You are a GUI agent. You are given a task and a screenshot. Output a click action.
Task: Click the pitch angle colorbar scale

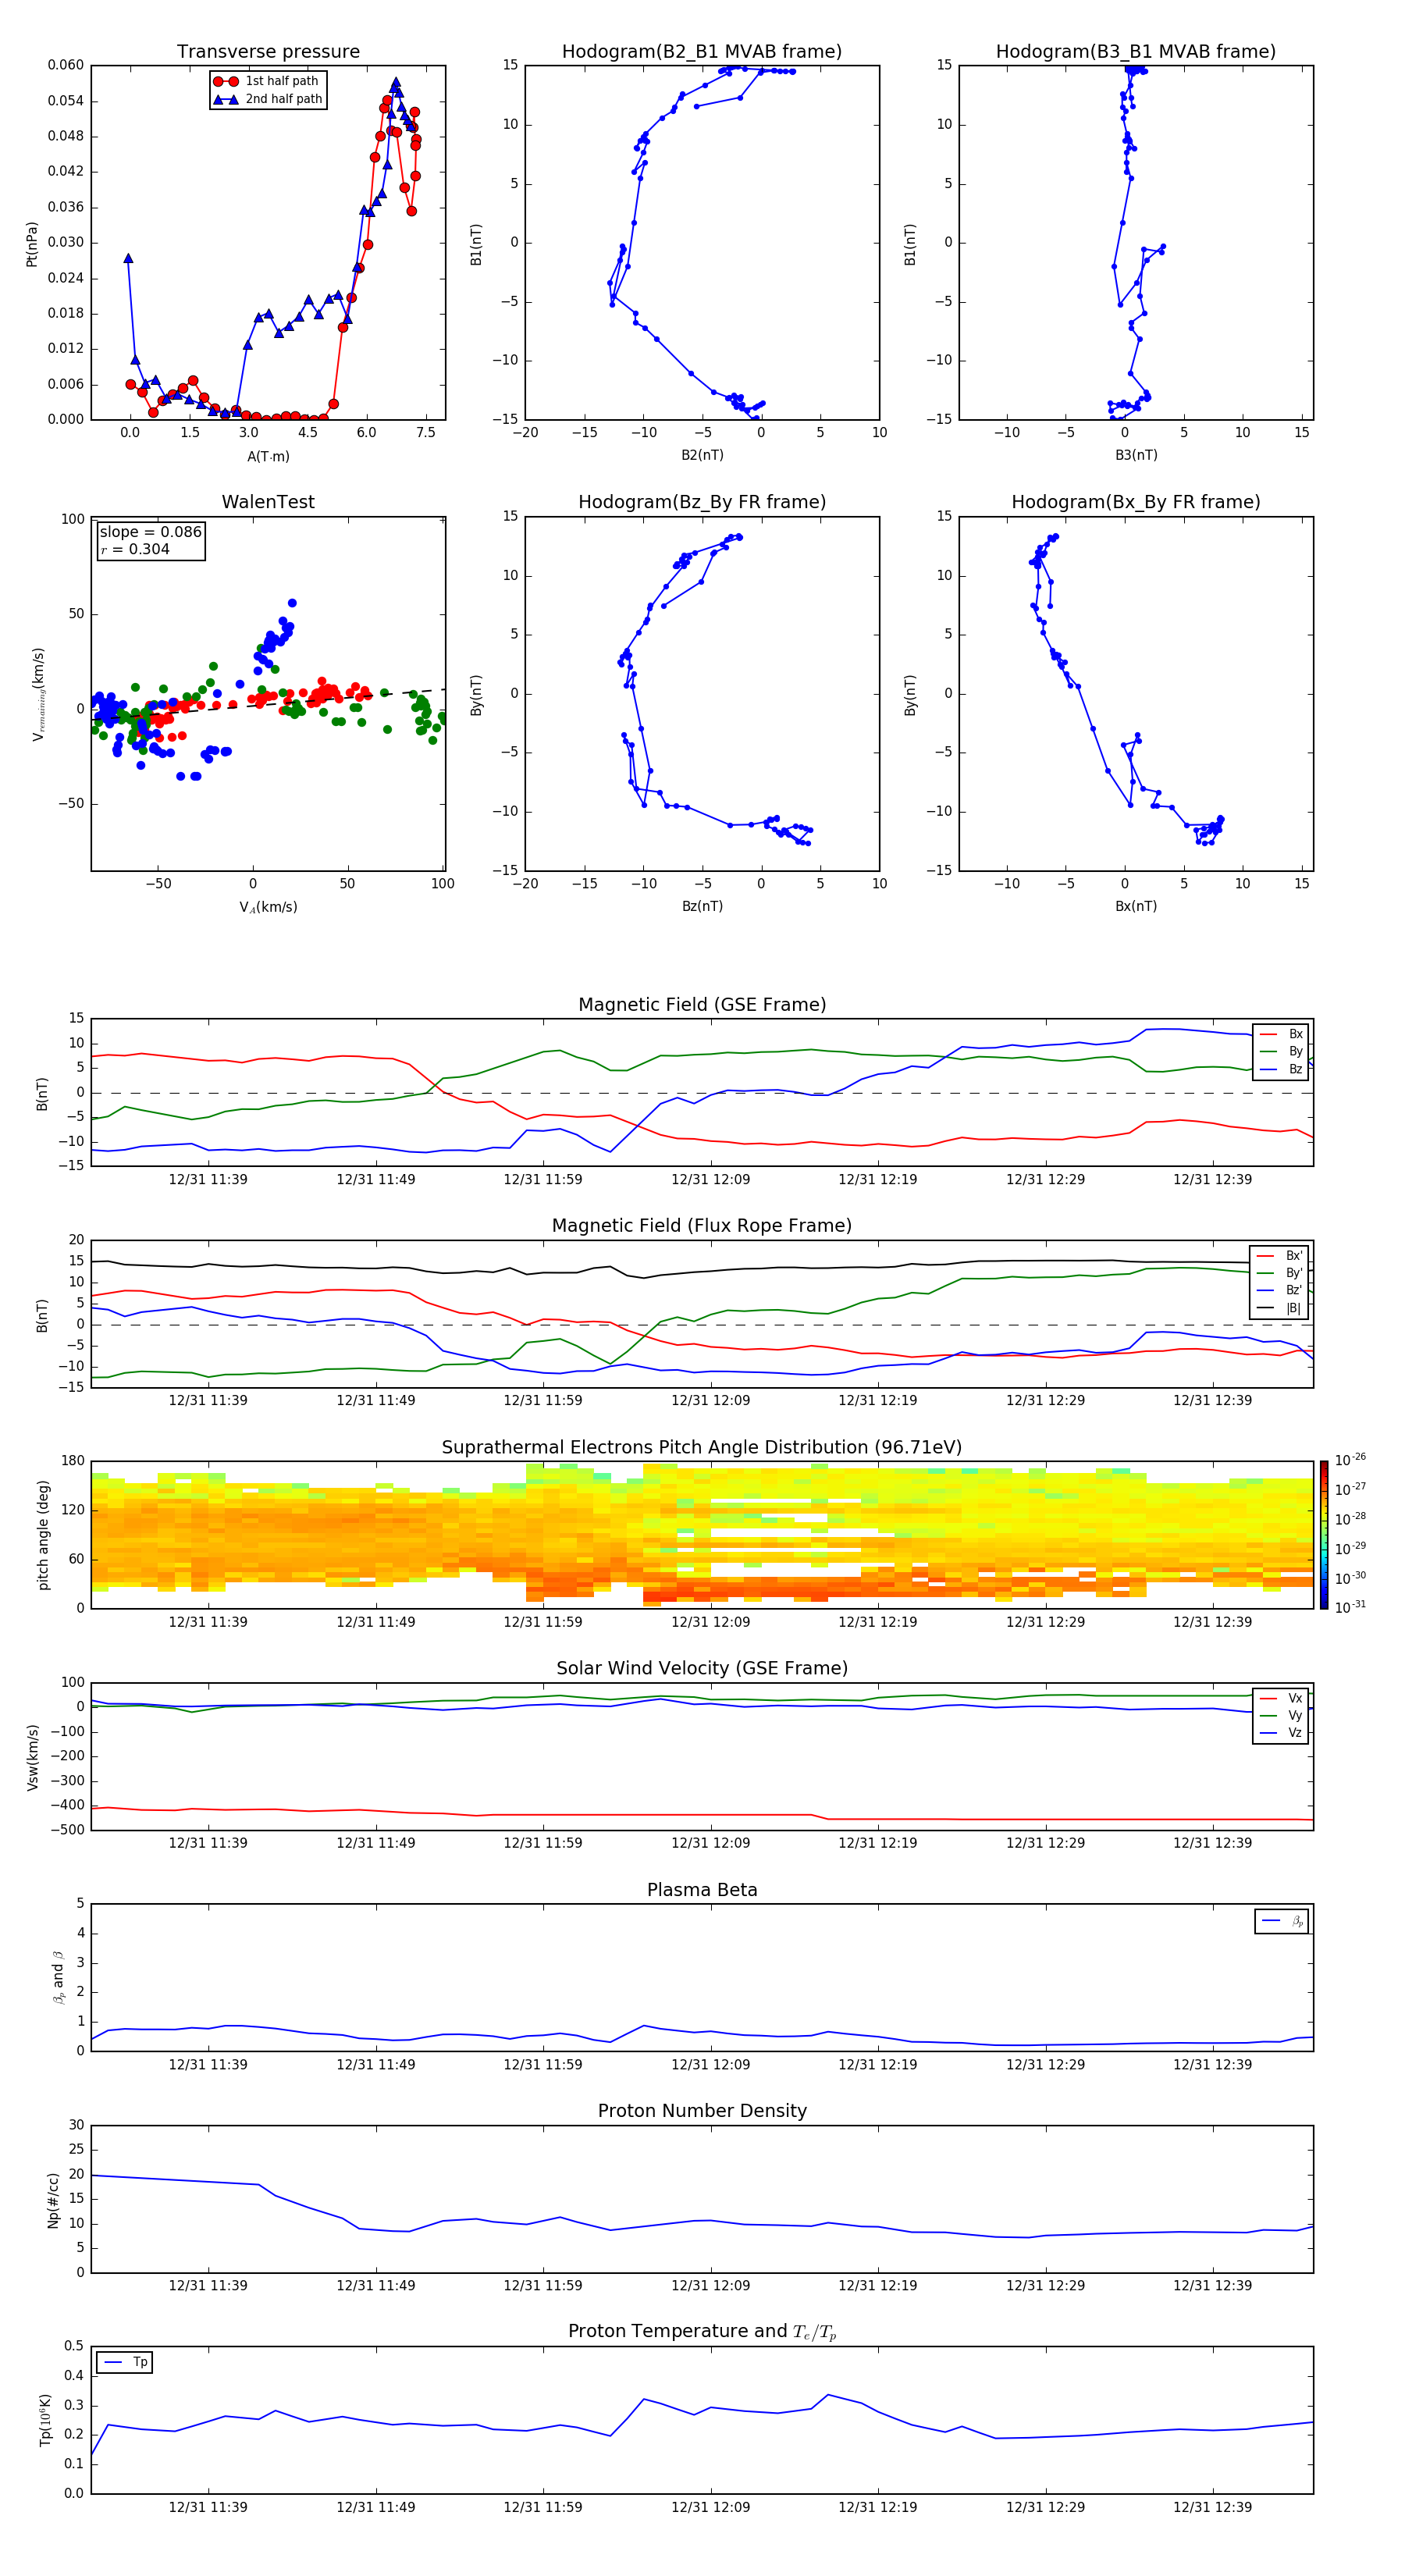[1324, 1534]
